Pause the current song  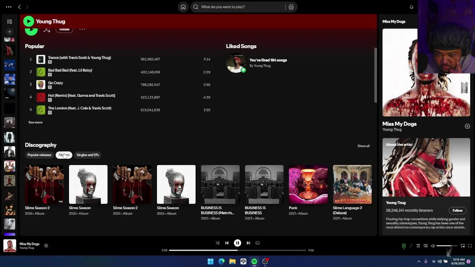click(237, 243)
